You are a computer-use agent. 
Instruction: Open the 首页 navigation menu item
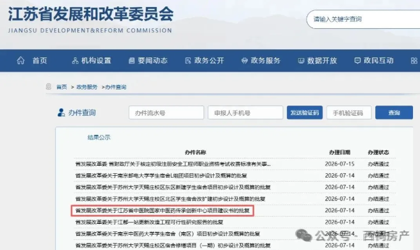click(40, 61)
